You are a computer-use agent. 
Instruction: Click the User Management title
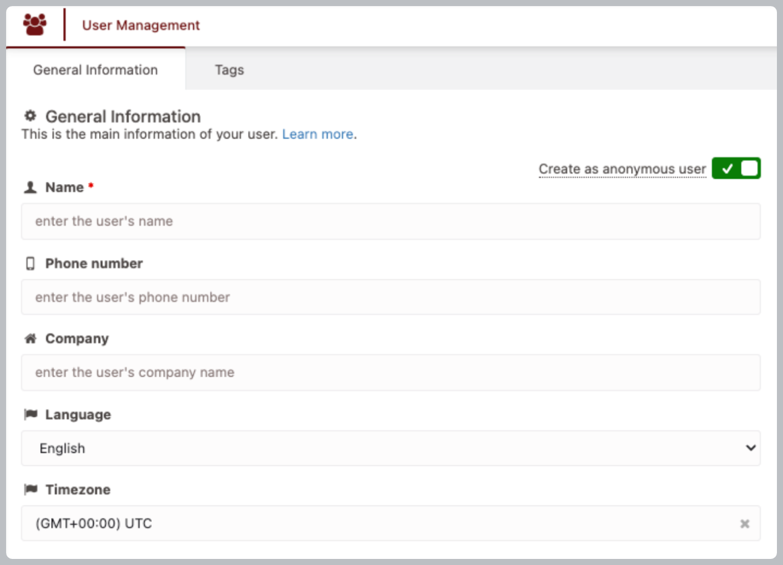pyautogui.click(x=141, y=25)
